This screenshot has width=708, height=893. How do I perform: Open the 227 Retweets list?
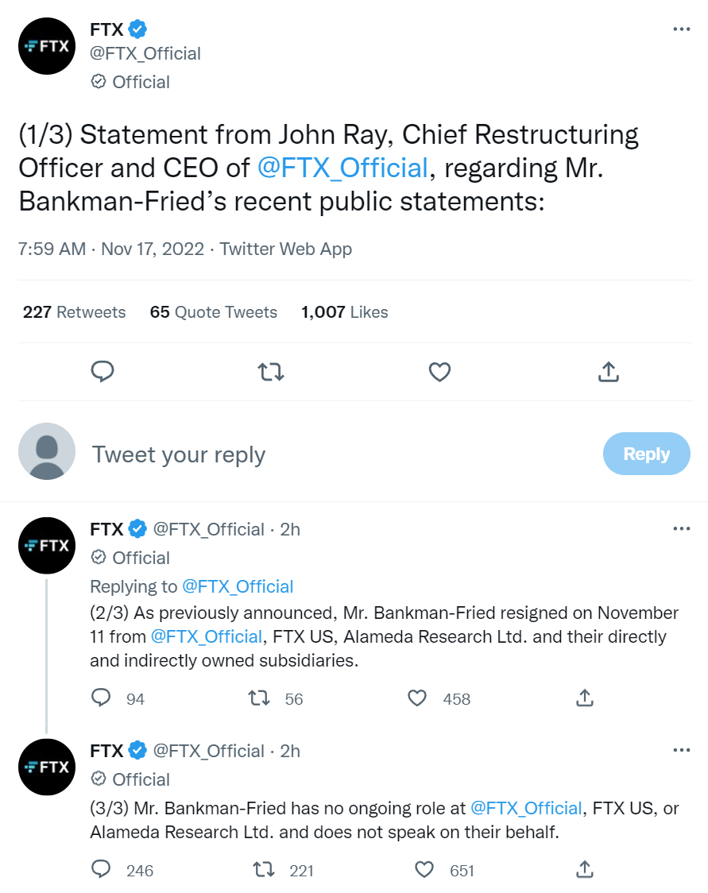pyautogui.click(x=74, y=312)
